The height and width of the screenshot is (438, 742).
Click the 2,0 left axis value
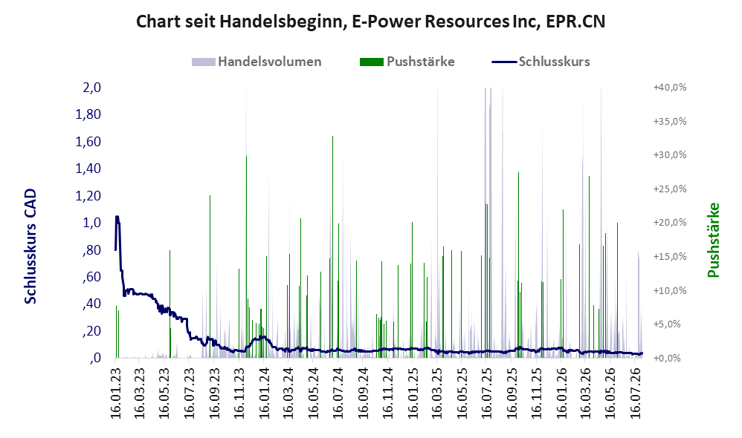pyautogui.click(x=91, y=88)
